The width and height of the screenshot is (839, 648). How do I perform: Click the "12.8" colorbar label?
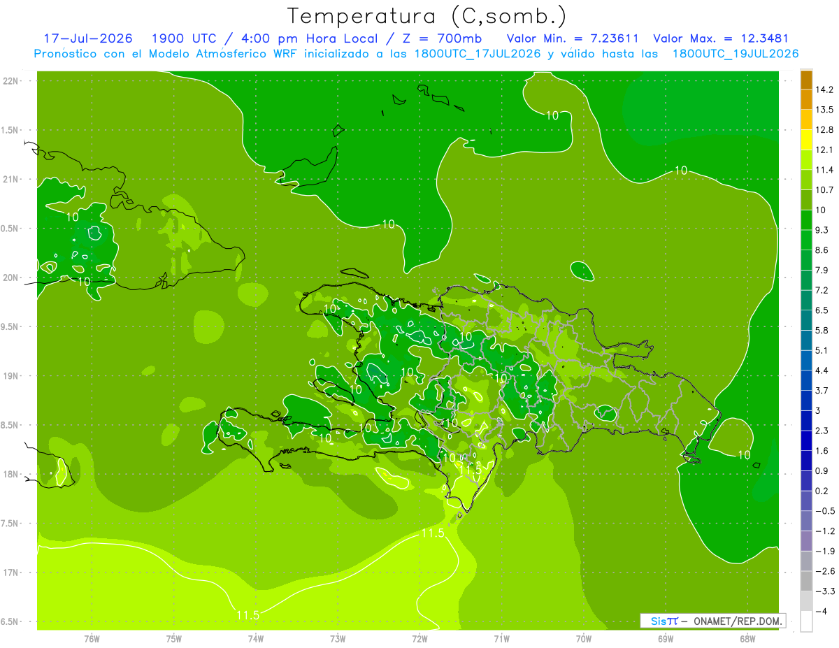[825, 130]
